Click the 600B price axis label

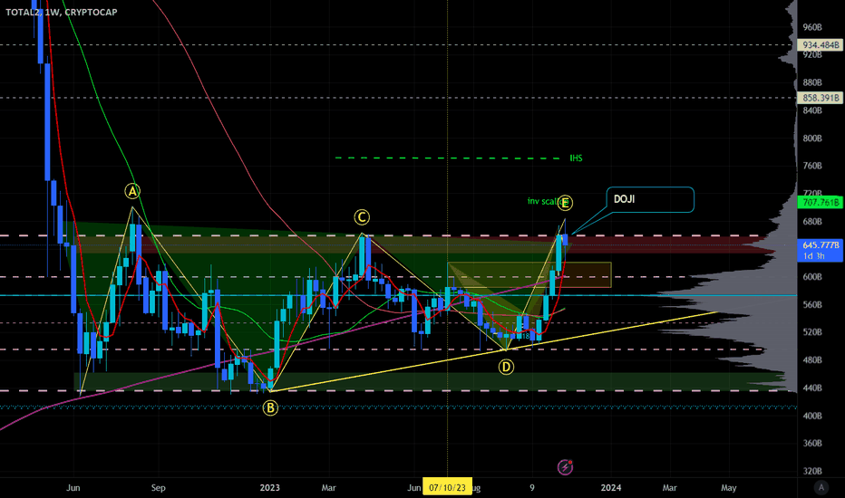[x=812, y=277]
